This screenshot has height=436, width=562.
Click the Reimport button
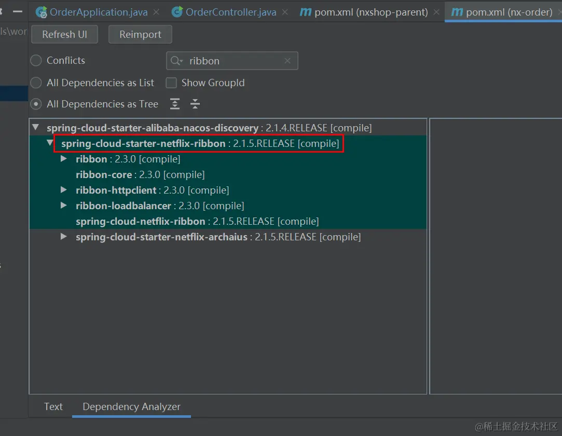(x=140, y=34)
